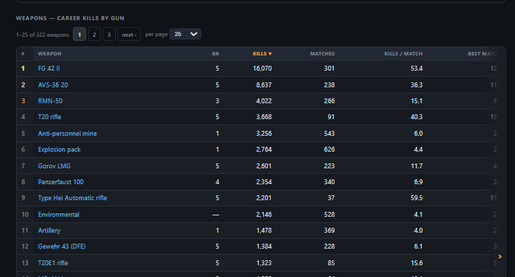Click the next page button
Screen dimensions: 515x277
(129, 34)
